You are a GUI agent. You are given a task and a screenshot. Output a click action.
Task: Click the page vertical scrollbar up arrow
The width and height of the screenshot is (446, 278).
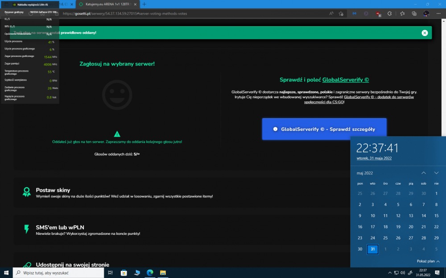(444, 21)
